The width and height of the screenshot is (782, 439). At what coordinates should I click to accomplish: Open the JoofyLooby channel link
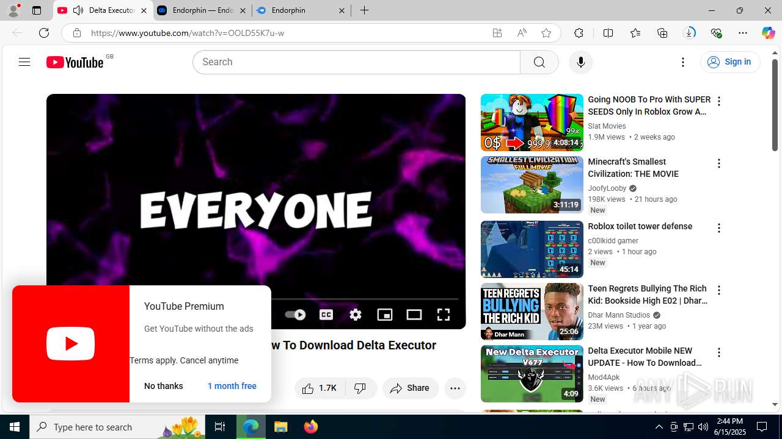point(607,188)
